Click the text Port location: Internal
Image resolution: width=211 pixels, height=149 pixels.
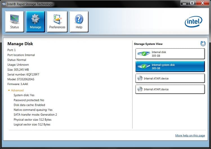pos(21,55)
